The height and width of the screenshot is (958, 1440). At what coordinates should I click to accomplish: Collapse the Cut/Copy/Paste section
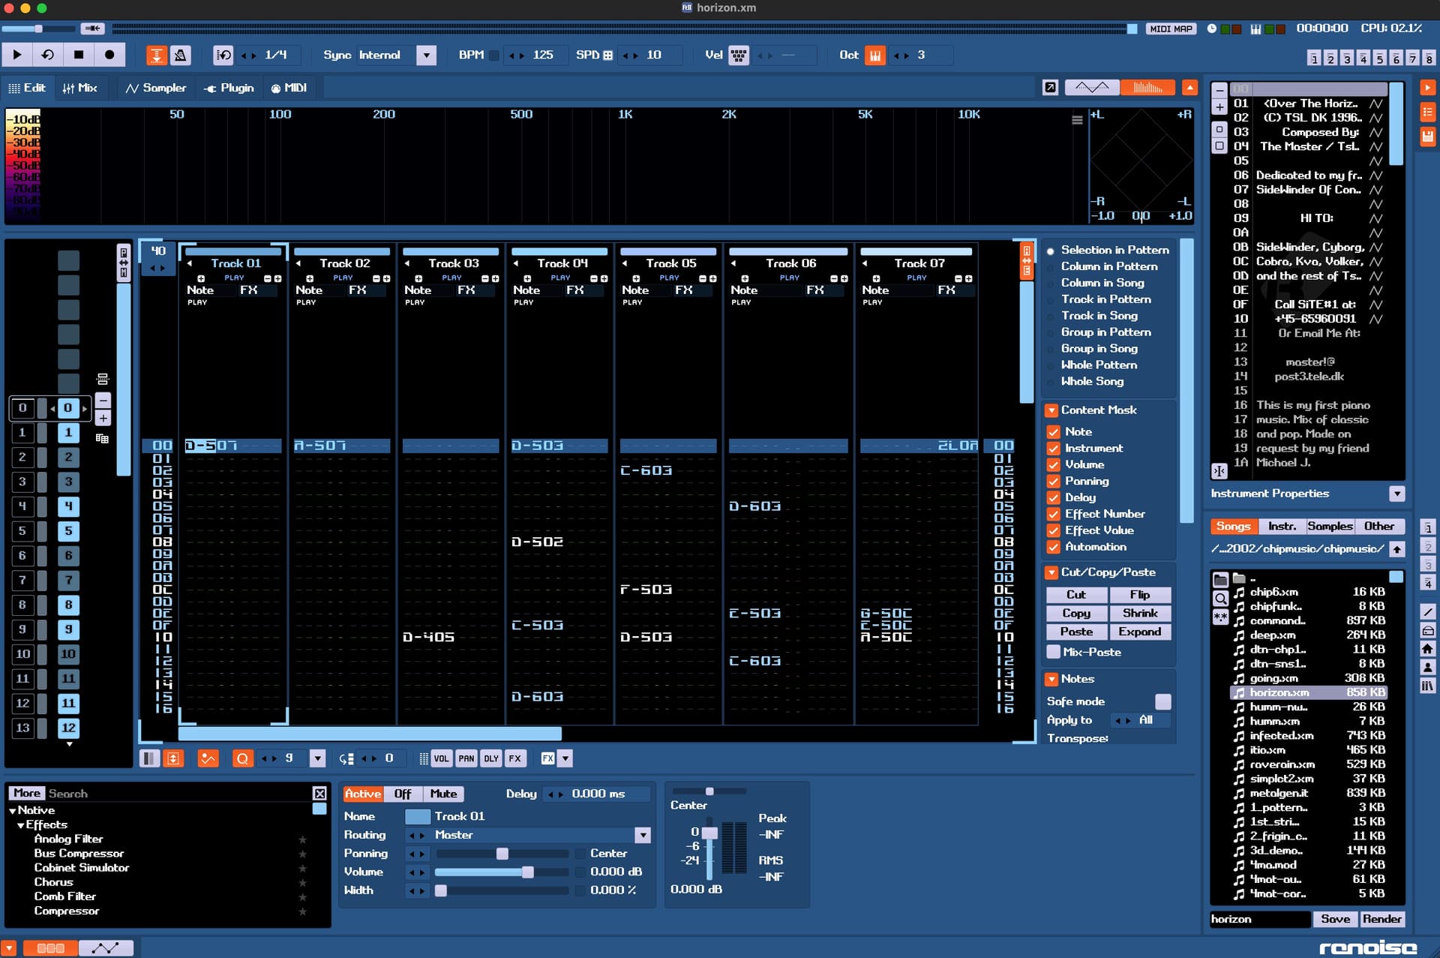pos(1051,572)
